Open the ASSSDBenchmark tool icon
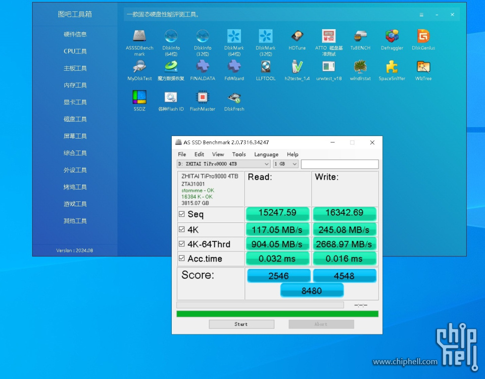Viewport: 485px width, 379px height. click(x=140, y=36)
